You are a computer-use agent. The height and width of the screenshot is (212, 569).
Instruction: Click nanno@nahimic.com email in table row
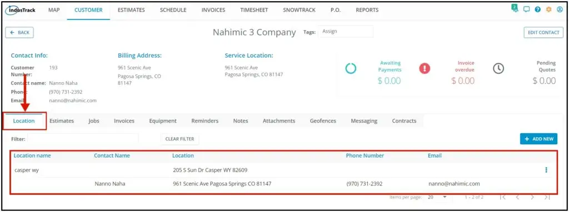pyautogui.click(x=454, y=184)
